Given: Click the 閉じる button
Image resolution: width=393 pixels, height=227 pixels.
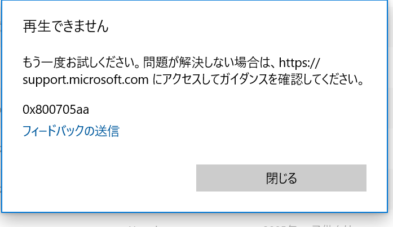Looking at the screenshot, I should (281, 178).
